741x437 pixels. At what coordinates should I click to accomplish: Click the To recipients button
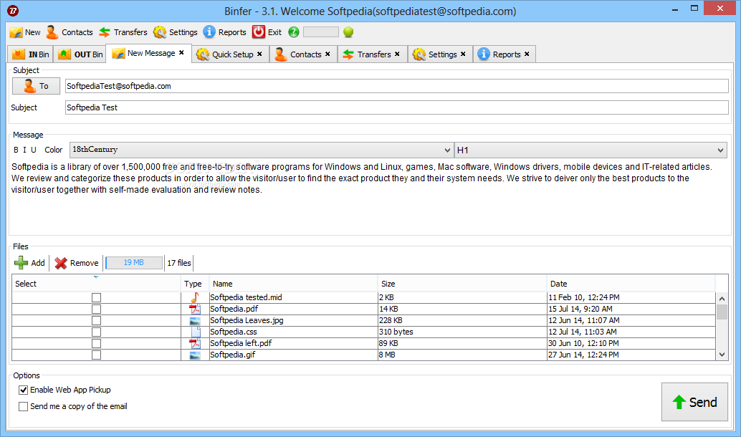pos(37,86)
